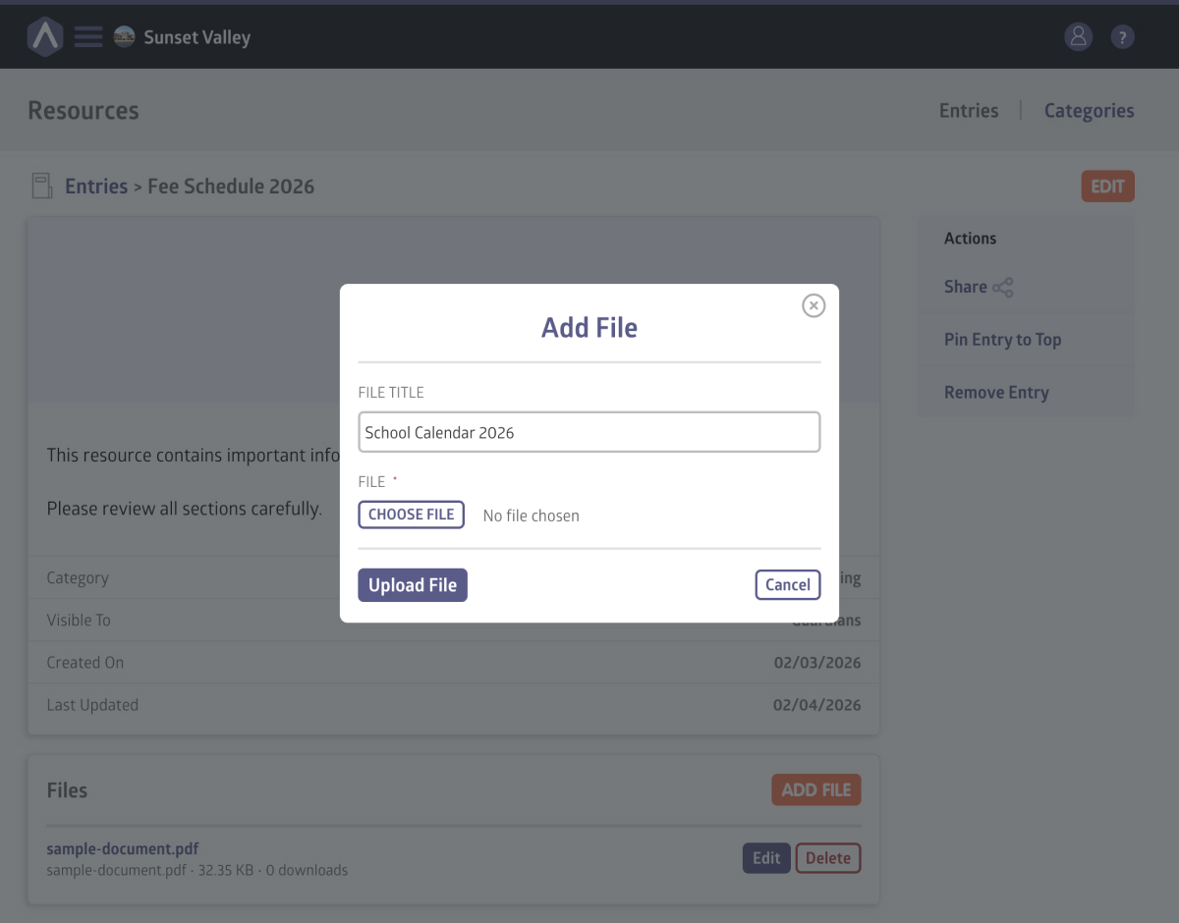
Task: Click the app logo icon in header
Action: [x=45, y=37]
